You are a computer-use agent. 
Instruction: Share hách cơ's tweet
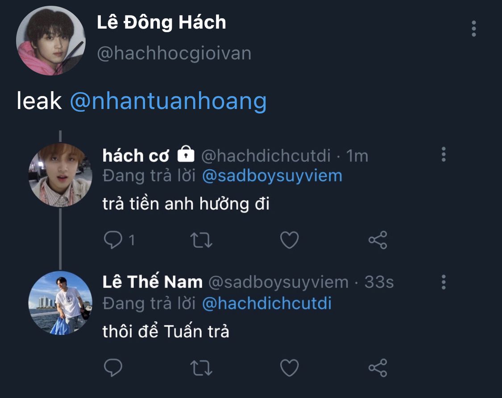tap(378, 240)
